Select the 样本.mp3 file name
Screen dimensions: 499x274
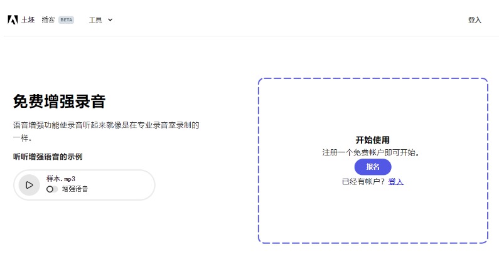tap(61, 179)
